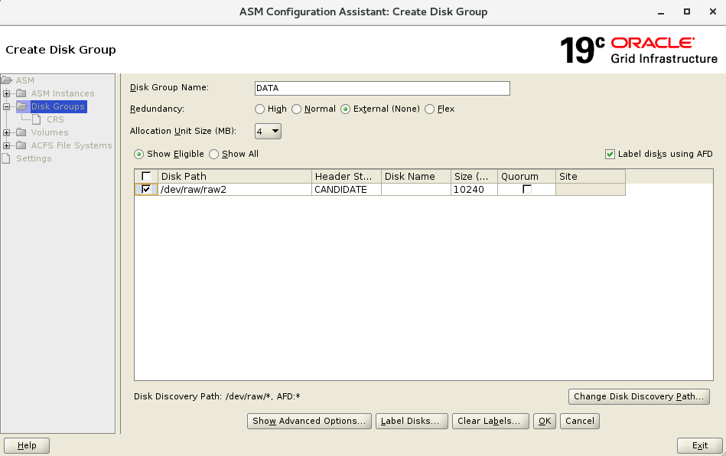
Task: Click the Disk Groups folder icon
Action: click(21, 106)
